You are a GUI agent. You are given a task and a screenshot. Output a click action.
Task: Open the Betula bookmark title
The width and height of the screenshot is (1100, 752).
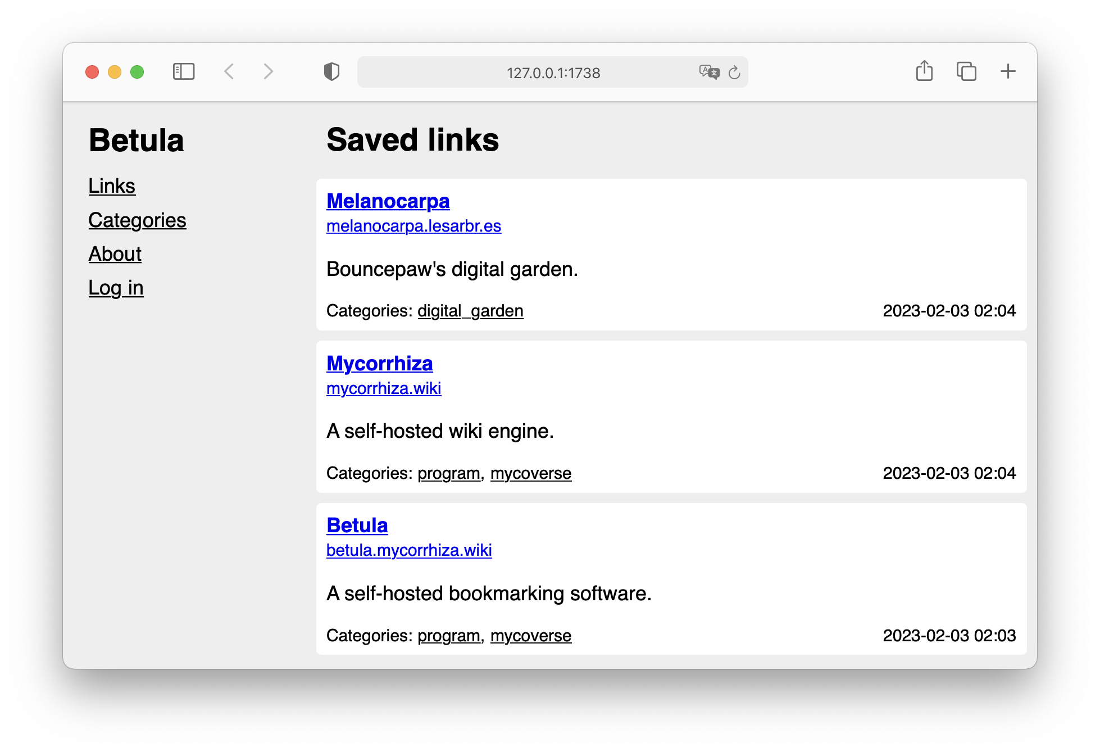(357, 526)
